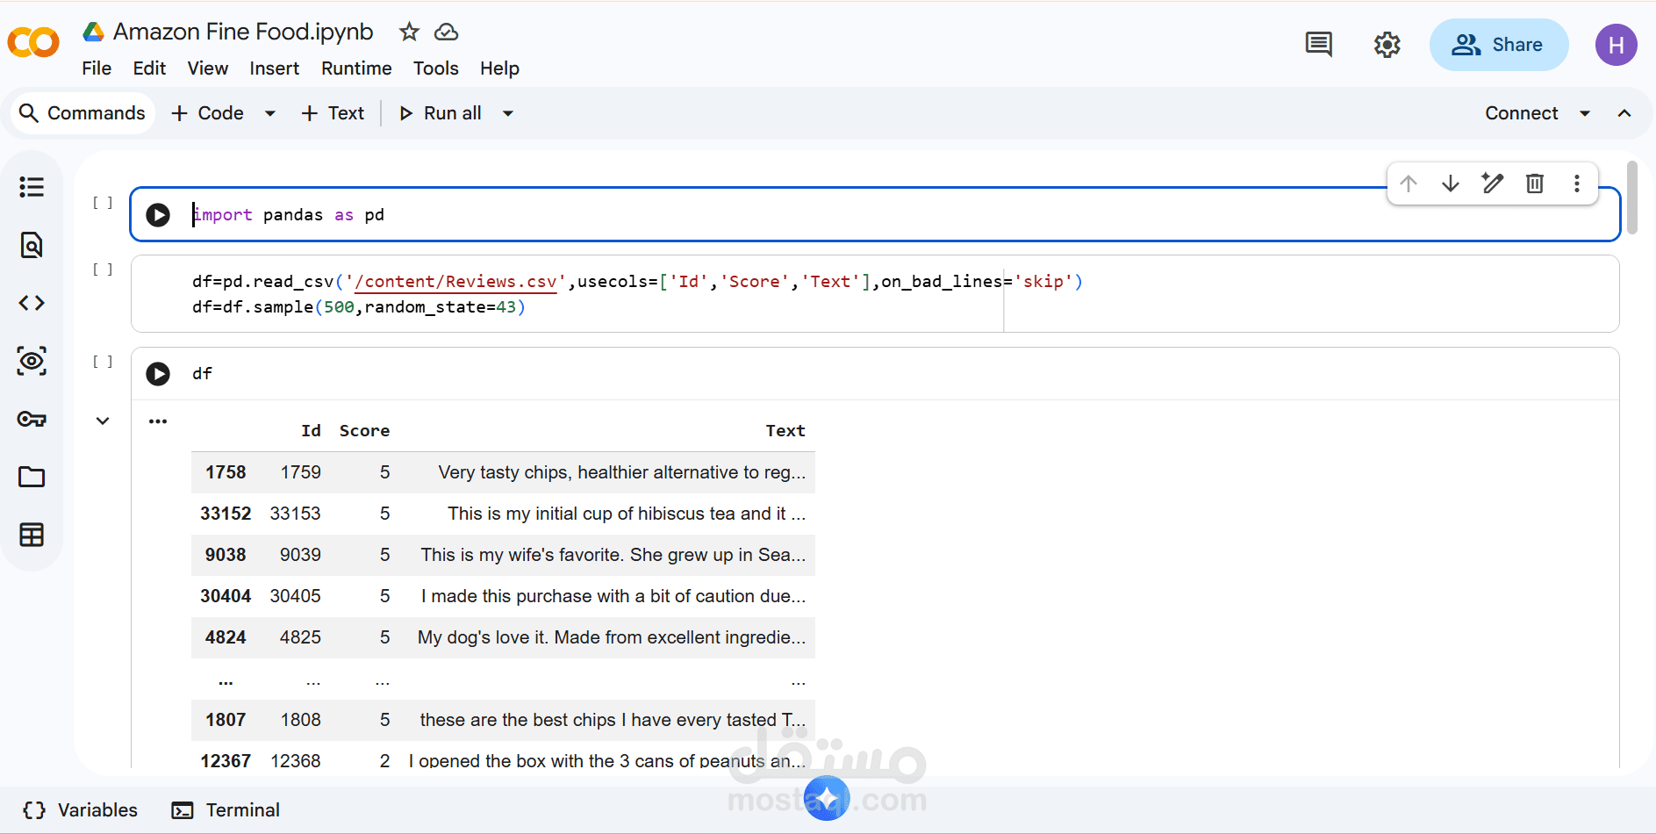This screenshot has width=1656, height=834.
Task: Open the settings gear icon
Action: 1387,45
